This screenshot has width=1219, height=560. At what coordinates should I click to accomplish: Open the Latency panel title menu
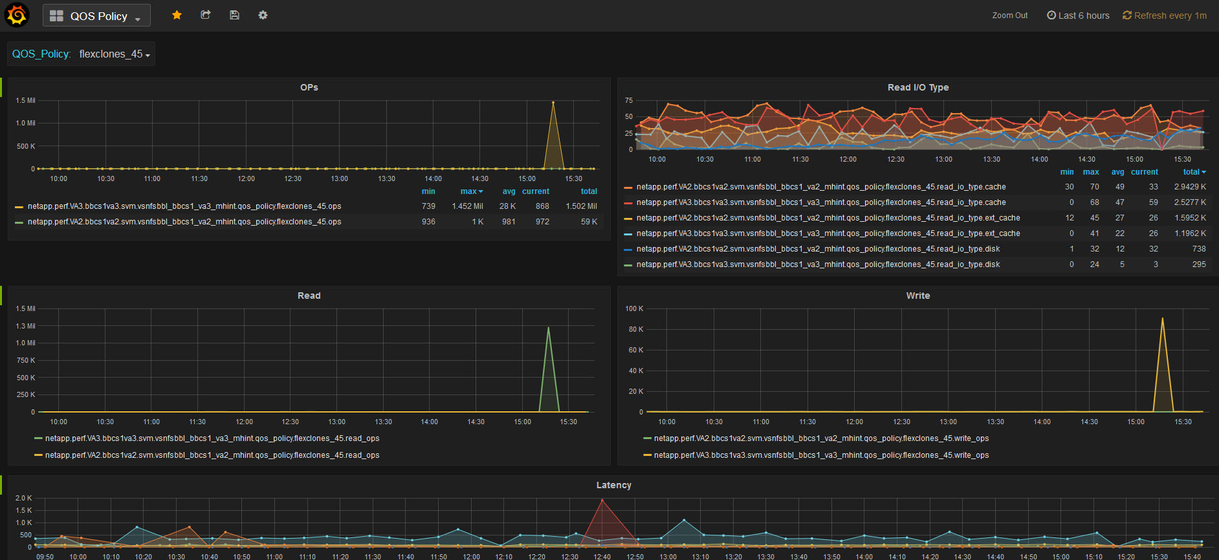(x=613, y=485)
